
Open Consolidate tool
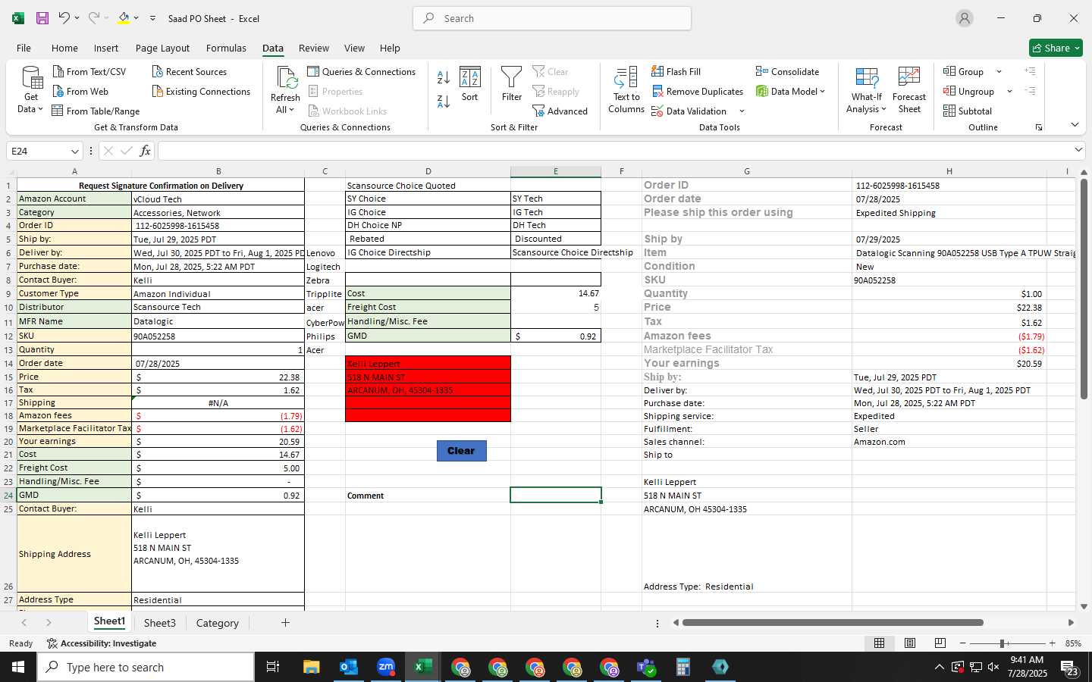click(x=787, y=72)
